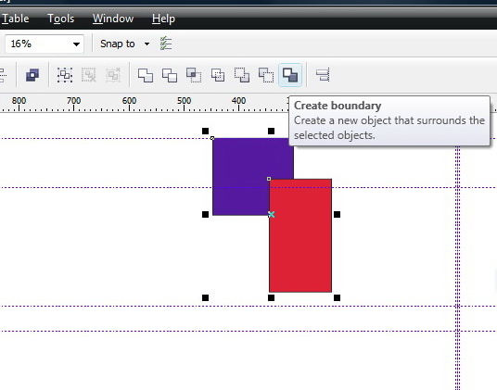Click the bottom-right black selection handle
497x390 pixels.
point(337,297)
